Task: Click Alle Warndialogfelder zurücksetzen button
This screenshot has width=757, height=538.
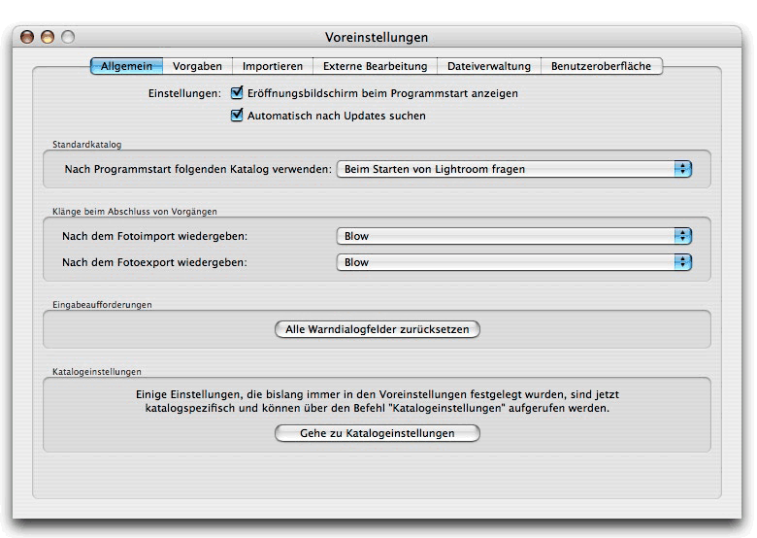Action: click(378, 329)
